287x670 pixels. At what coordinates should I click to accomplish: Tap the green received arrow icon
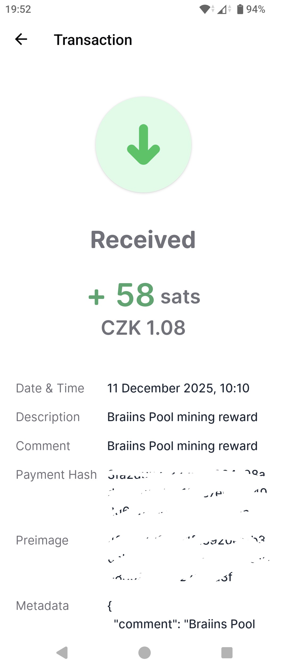tap(143, 145)
